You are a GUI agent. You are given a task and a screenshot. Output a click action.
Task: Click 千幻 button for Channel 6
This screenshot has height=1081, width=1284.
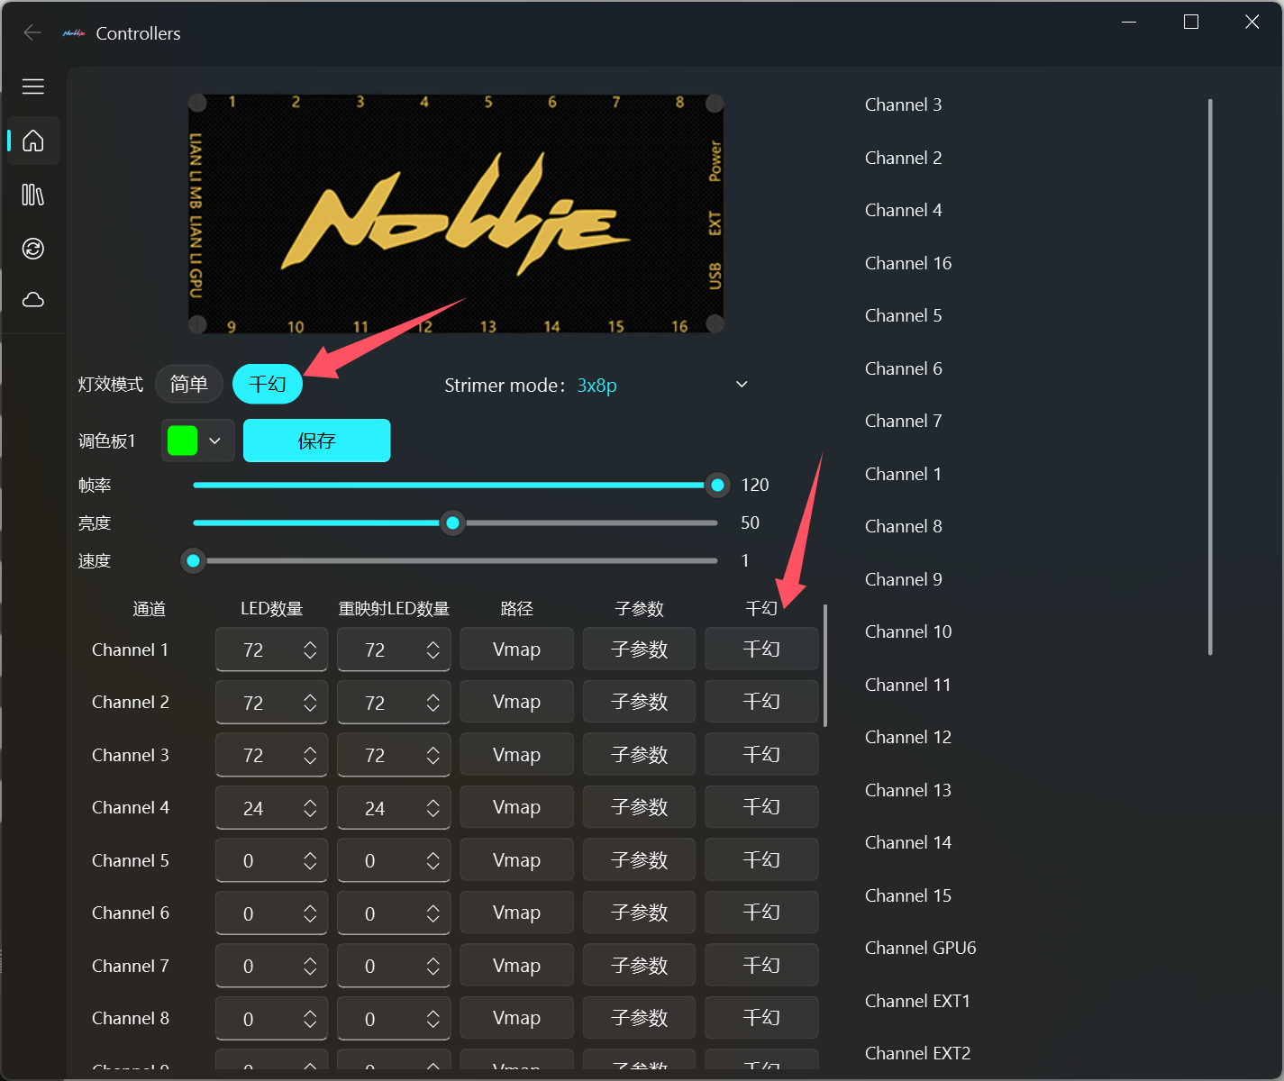[x=761, y=913]
